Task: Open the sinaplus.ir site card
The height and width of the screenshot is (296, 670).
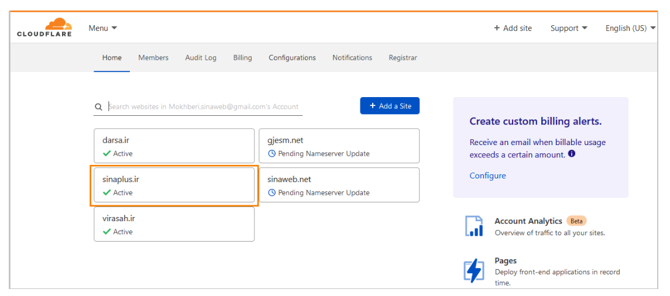Action: [174, 186]
